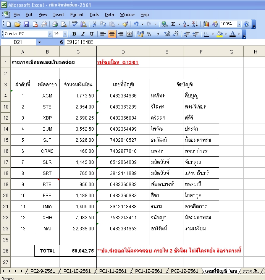Open Excel Help question mark icon

[x=246, y=24]
